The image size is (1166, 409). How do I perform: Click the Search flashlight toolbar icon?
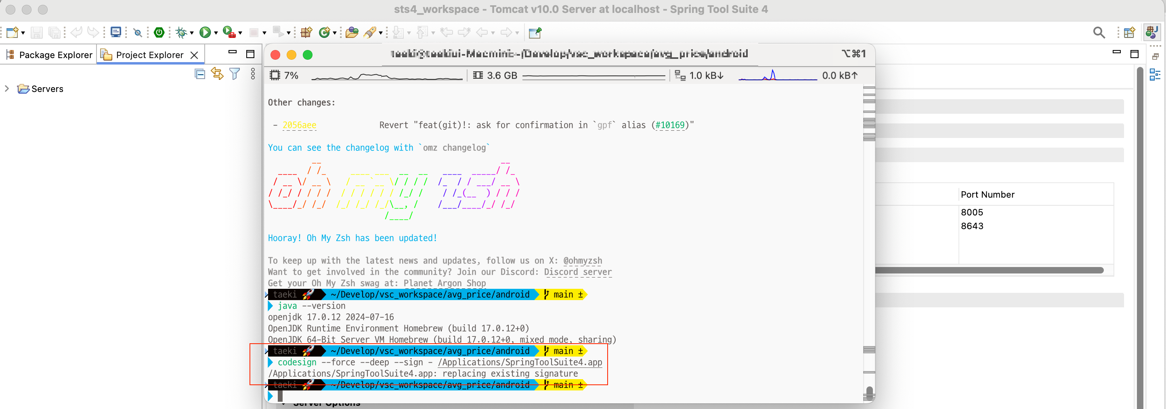[x=370, y=32]
